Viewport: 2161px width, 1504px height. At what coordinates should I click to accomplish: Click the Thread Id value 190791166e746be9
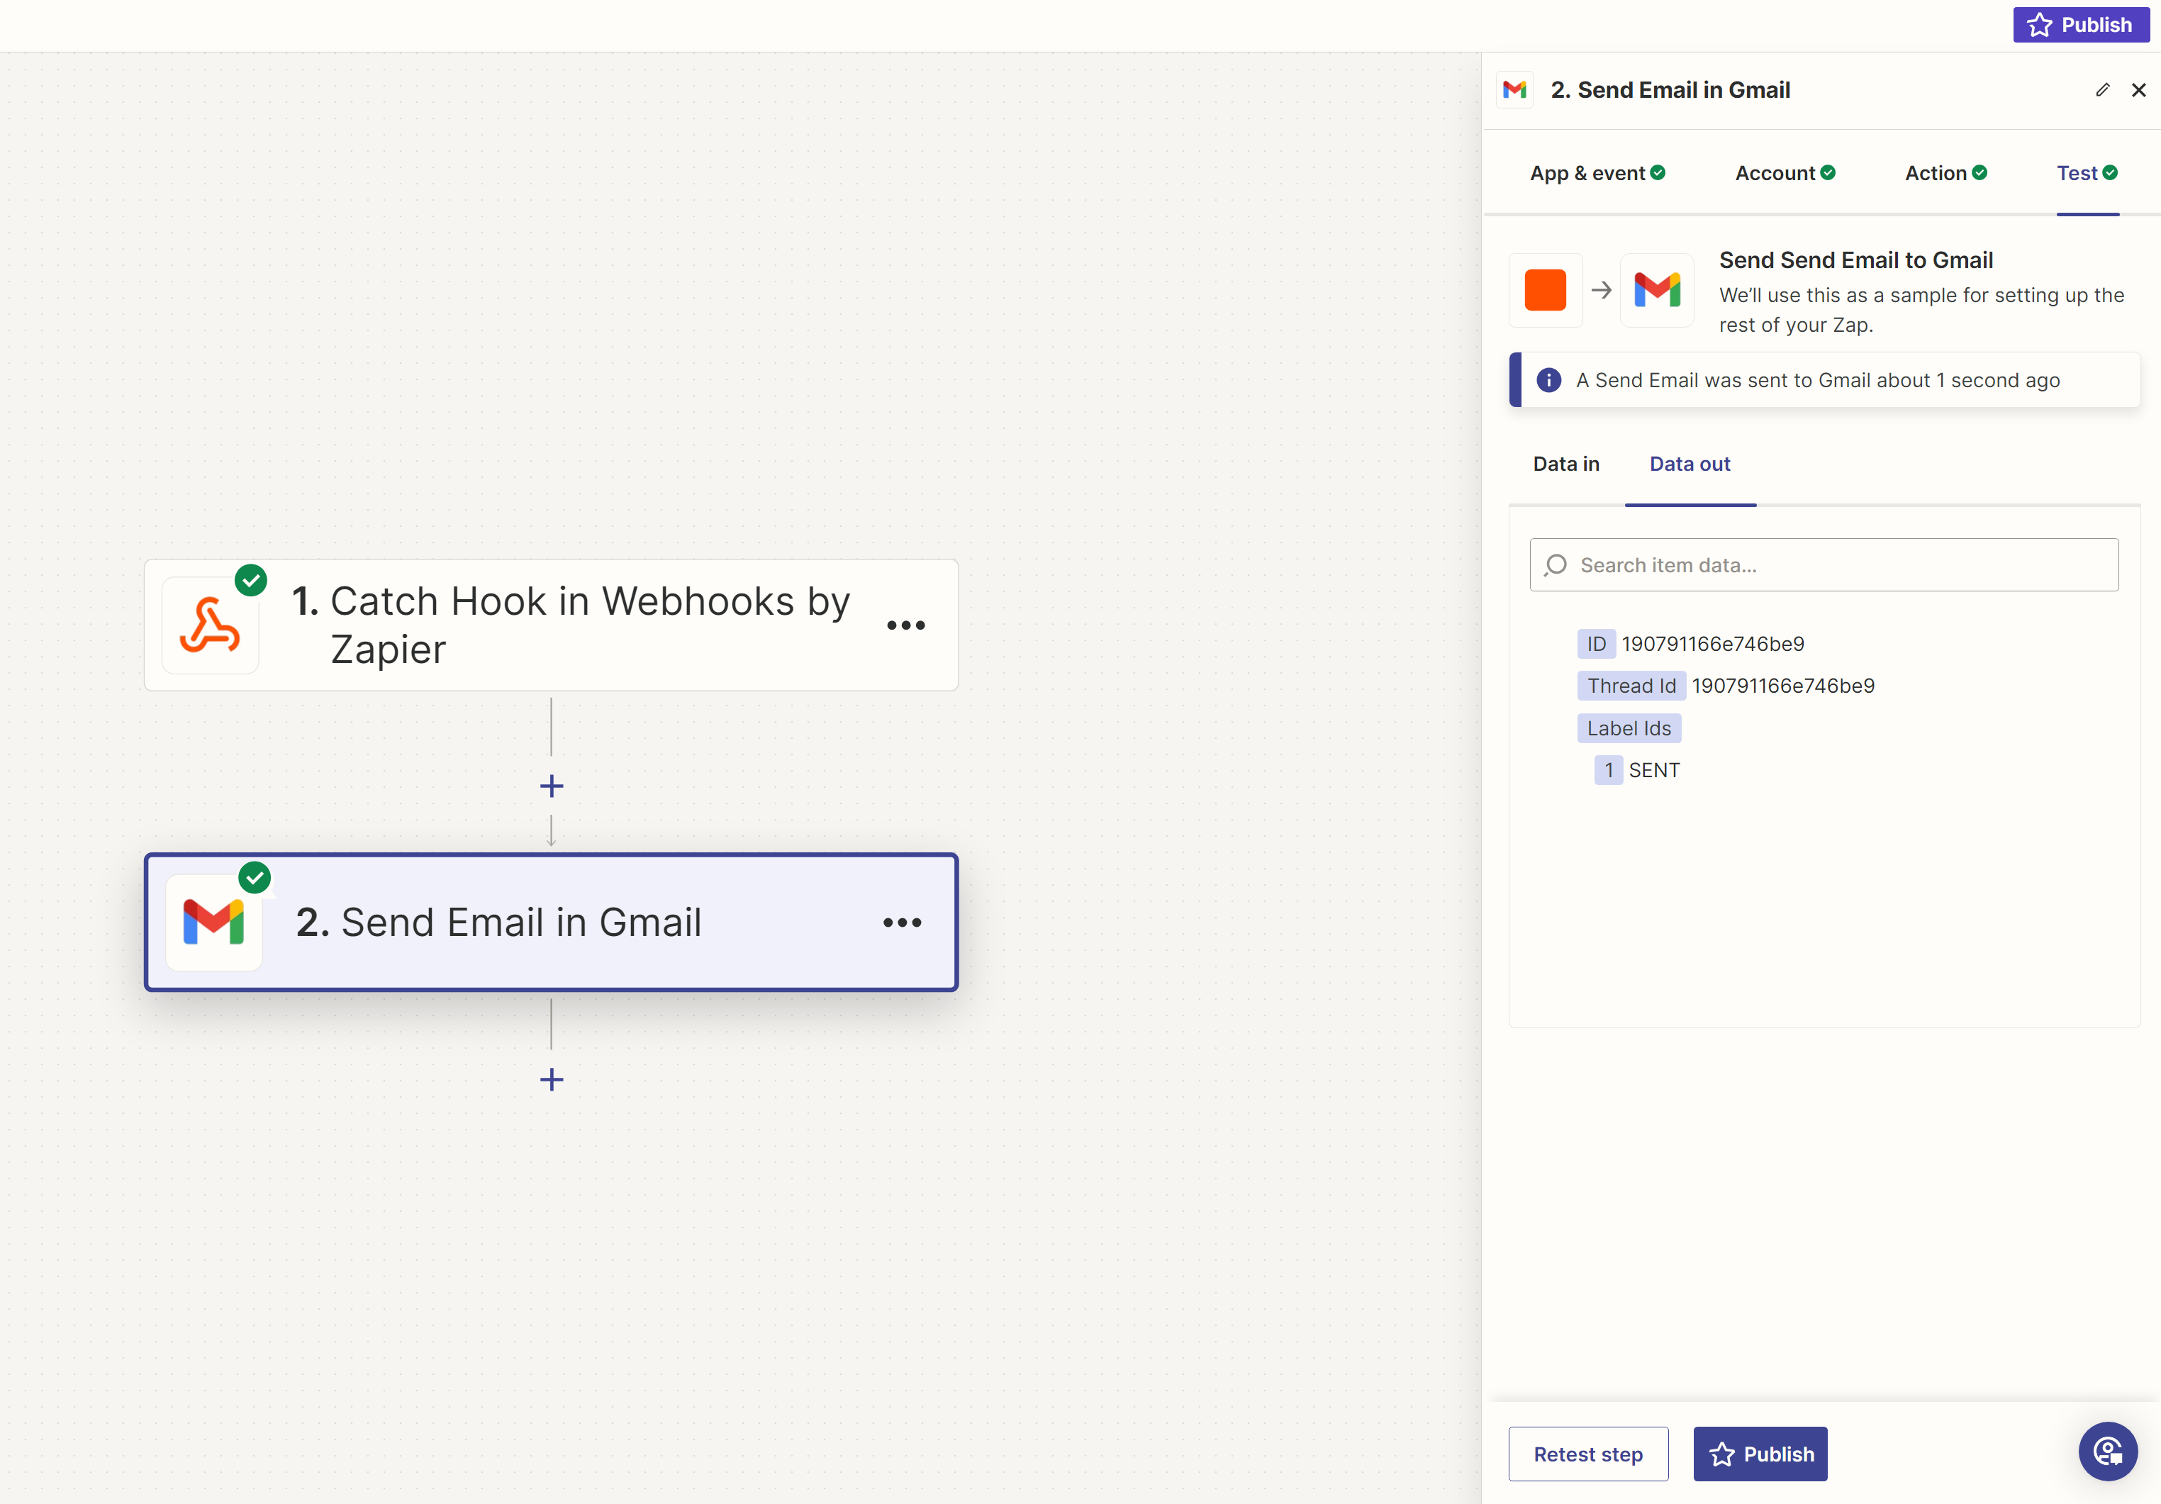click(1782, 686)
